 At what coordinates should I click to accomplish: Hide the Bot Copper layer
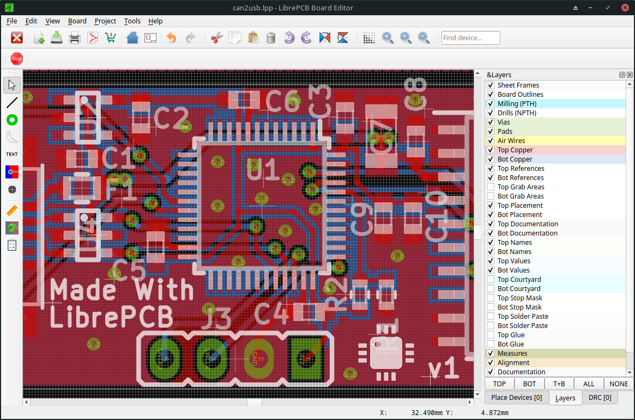click(x=491, y=159)
